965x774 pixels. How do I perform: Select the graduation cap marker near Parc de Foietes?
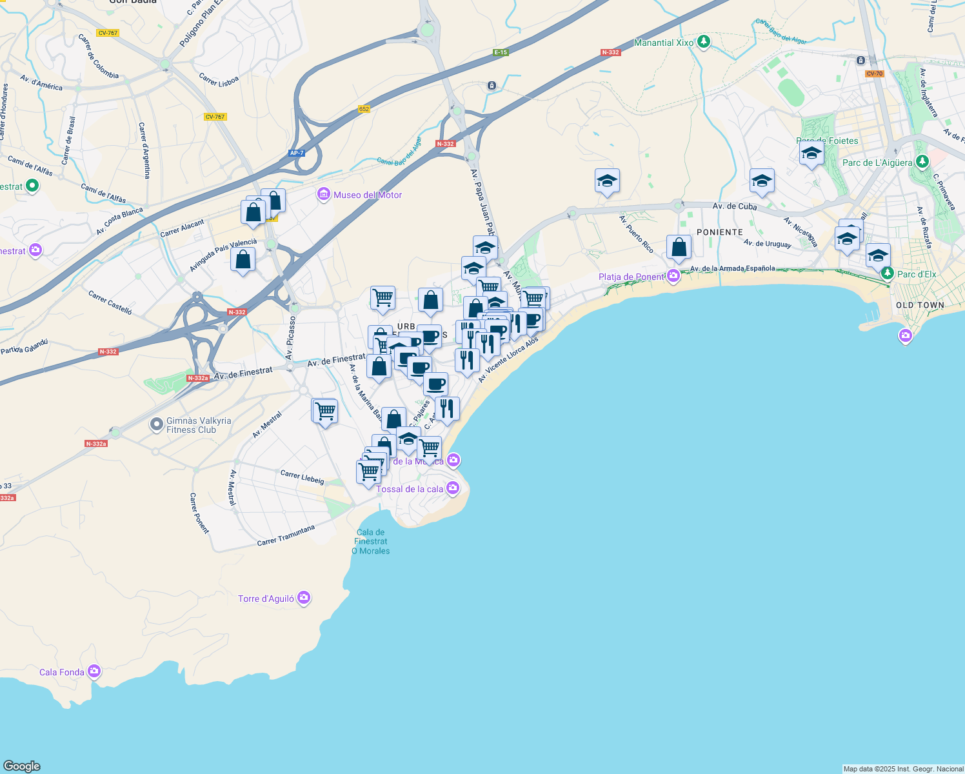point(811,152)
